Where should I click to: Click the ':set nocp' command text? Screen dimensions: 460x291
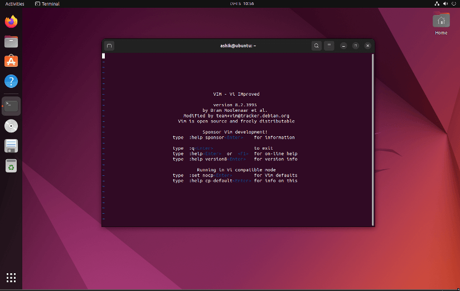(x=201, y=175)
